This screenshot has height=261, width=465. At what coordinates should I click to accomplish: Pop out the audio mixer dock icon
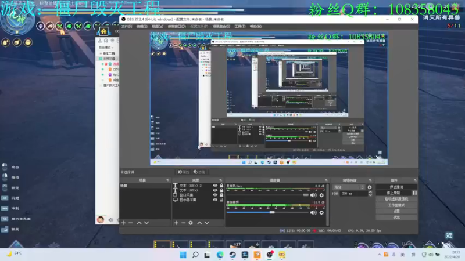click(326, 180)
